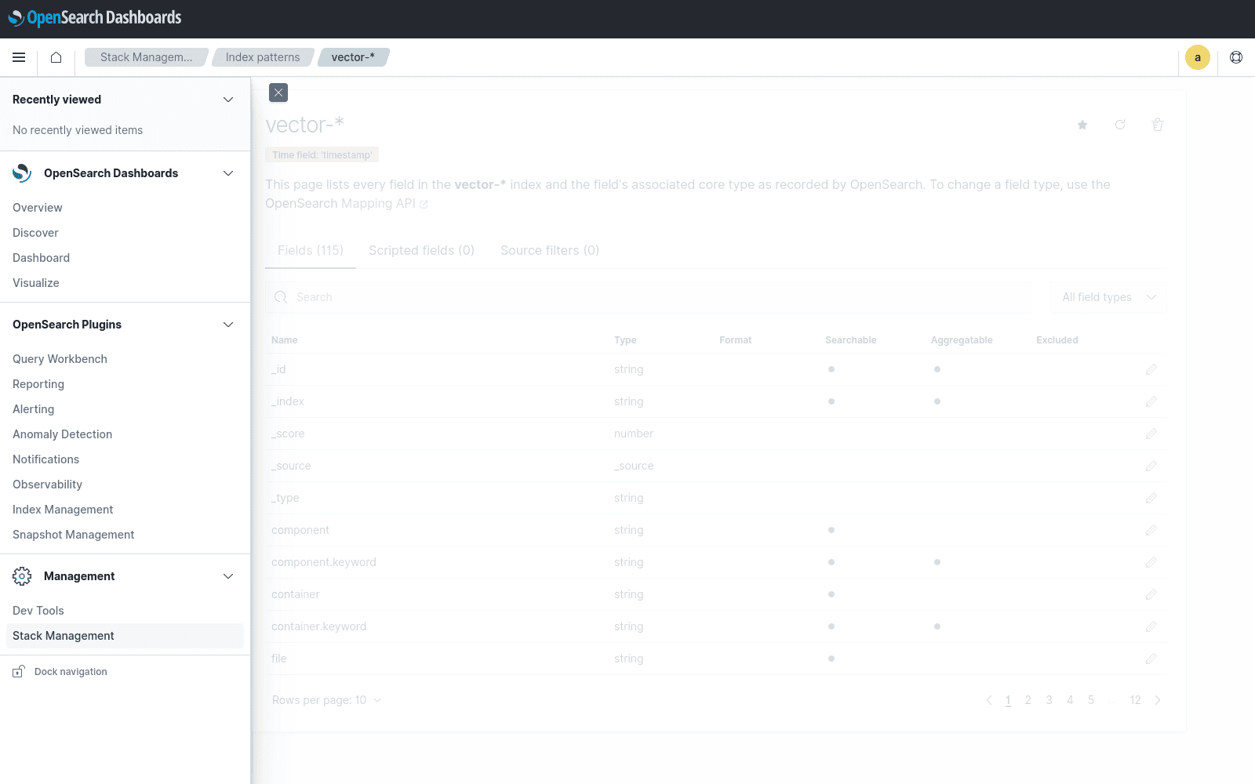1255x784 pixels.
Task: Go to Home via house icon
Action: tap(56, 57)
